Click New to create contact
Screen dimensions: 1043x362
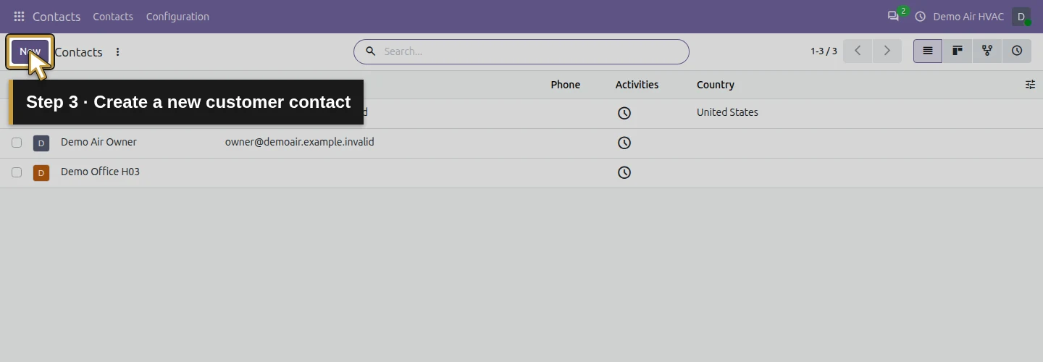30,51
